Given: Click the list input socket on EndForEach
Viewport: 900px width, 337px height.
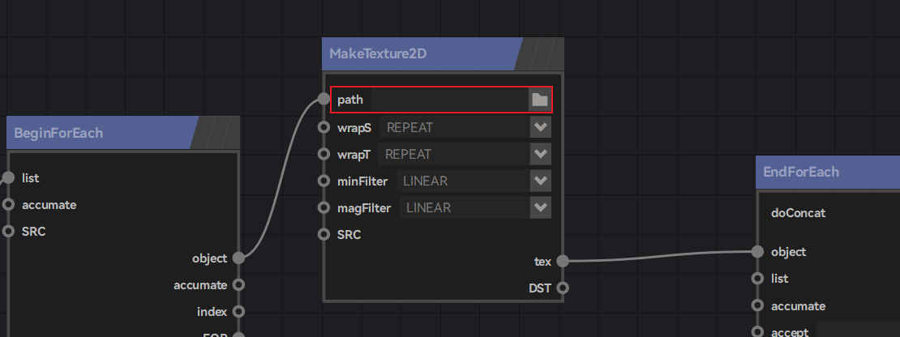Looking at the screenshot, I should tap(757, 279).
